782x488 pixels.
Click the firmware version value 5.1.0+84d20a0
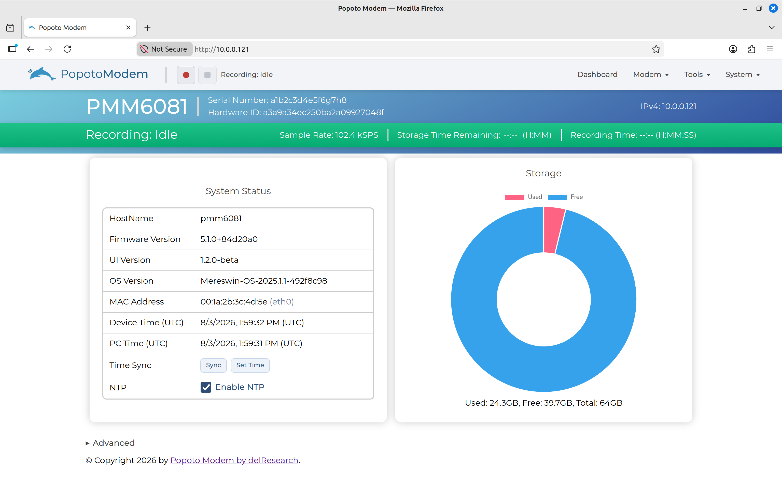tap(229, 239)
